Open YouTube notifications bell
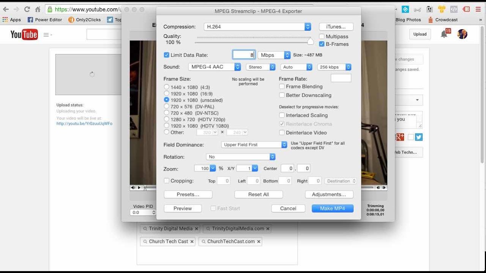 444,34
